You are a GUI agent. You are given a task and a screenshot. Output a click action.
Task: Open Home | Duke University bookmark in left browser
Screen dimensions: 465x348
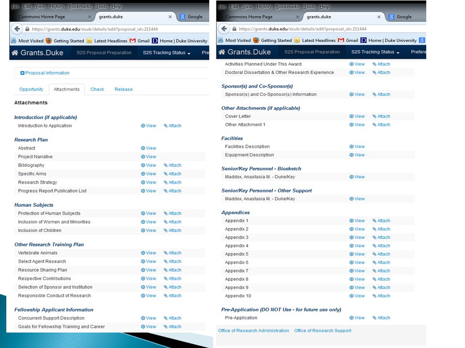[180, 41]
